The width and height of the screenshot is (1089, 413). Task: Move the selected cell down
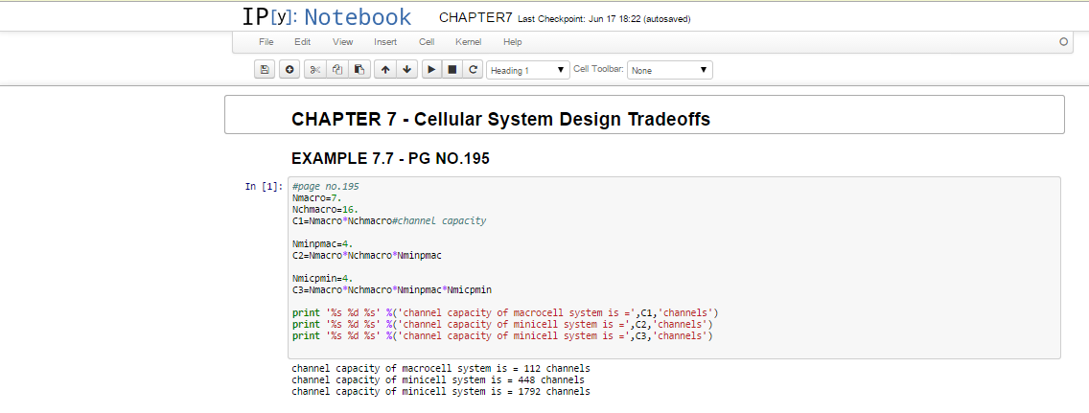(x=407, y=70)
